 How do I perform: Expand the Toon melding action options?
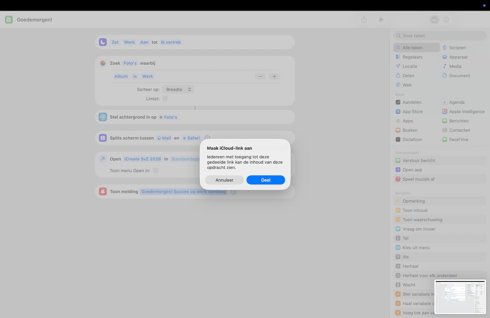[234, 192]
